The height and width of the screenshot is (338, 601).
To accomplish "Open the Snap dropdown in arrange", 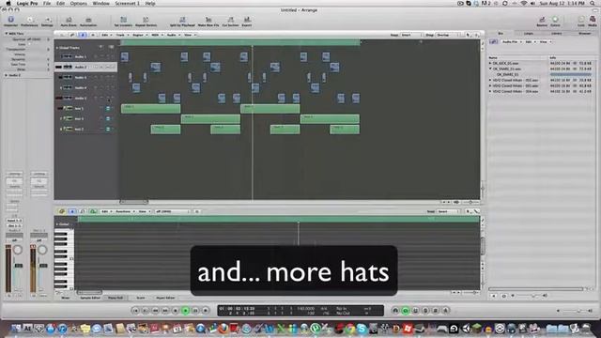I will pos(410,35).
